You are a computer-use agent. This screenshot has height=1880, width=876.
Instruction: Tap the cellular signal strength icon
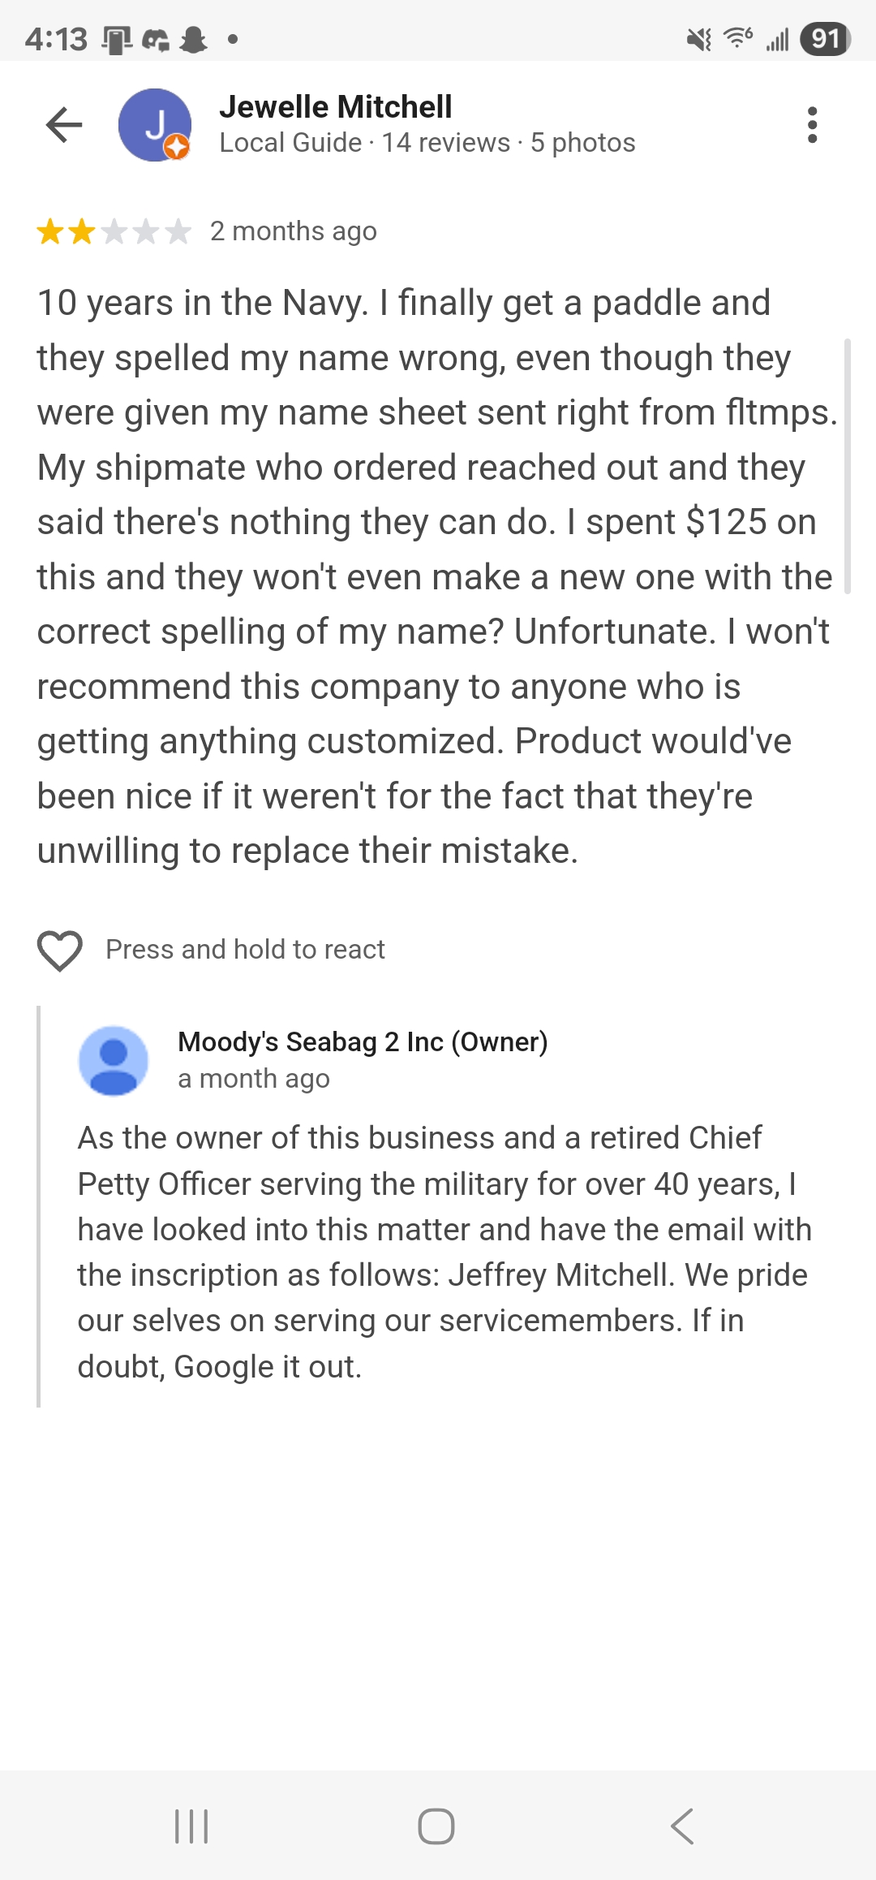pos(777,39)
